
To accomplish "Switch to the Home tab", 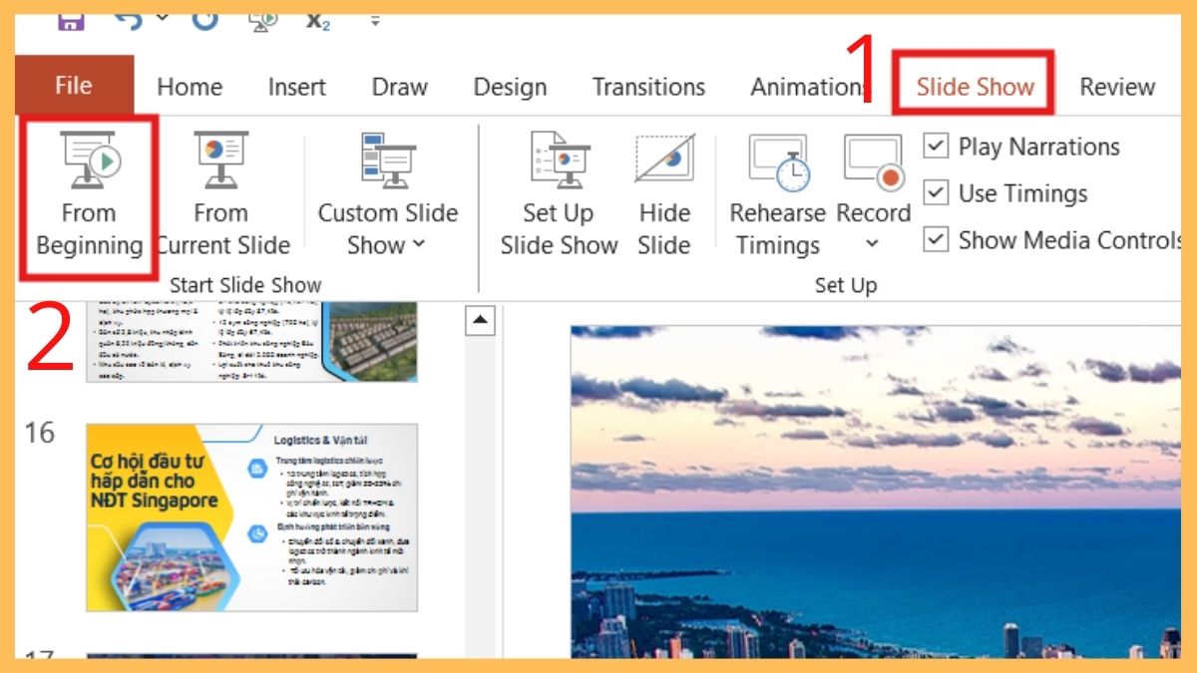I will click(190, 87).
